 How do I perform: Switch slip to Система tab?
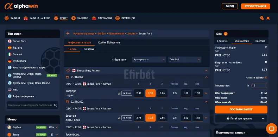260,41
